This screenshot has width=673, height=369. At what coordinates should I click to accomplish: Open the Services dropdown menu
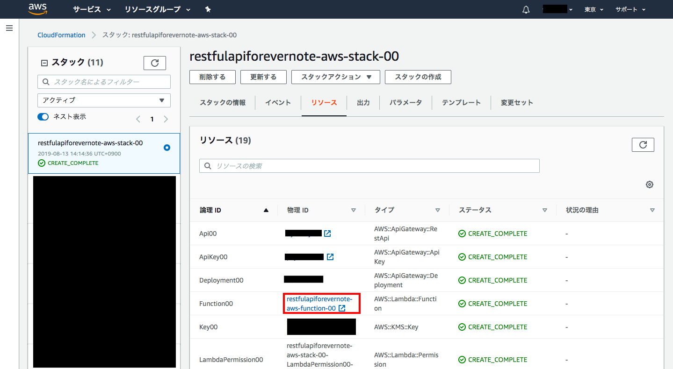pyautogui.click(x=92, y=9)
